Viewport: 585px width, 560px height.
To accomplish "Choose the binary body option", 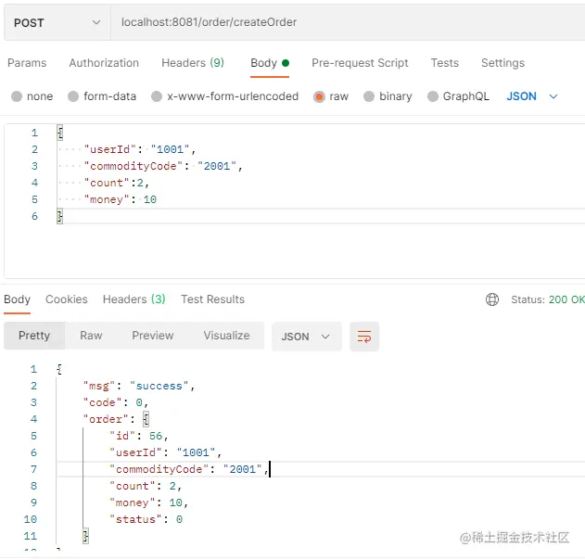I will pyautogui.click(x=369, y=96).
